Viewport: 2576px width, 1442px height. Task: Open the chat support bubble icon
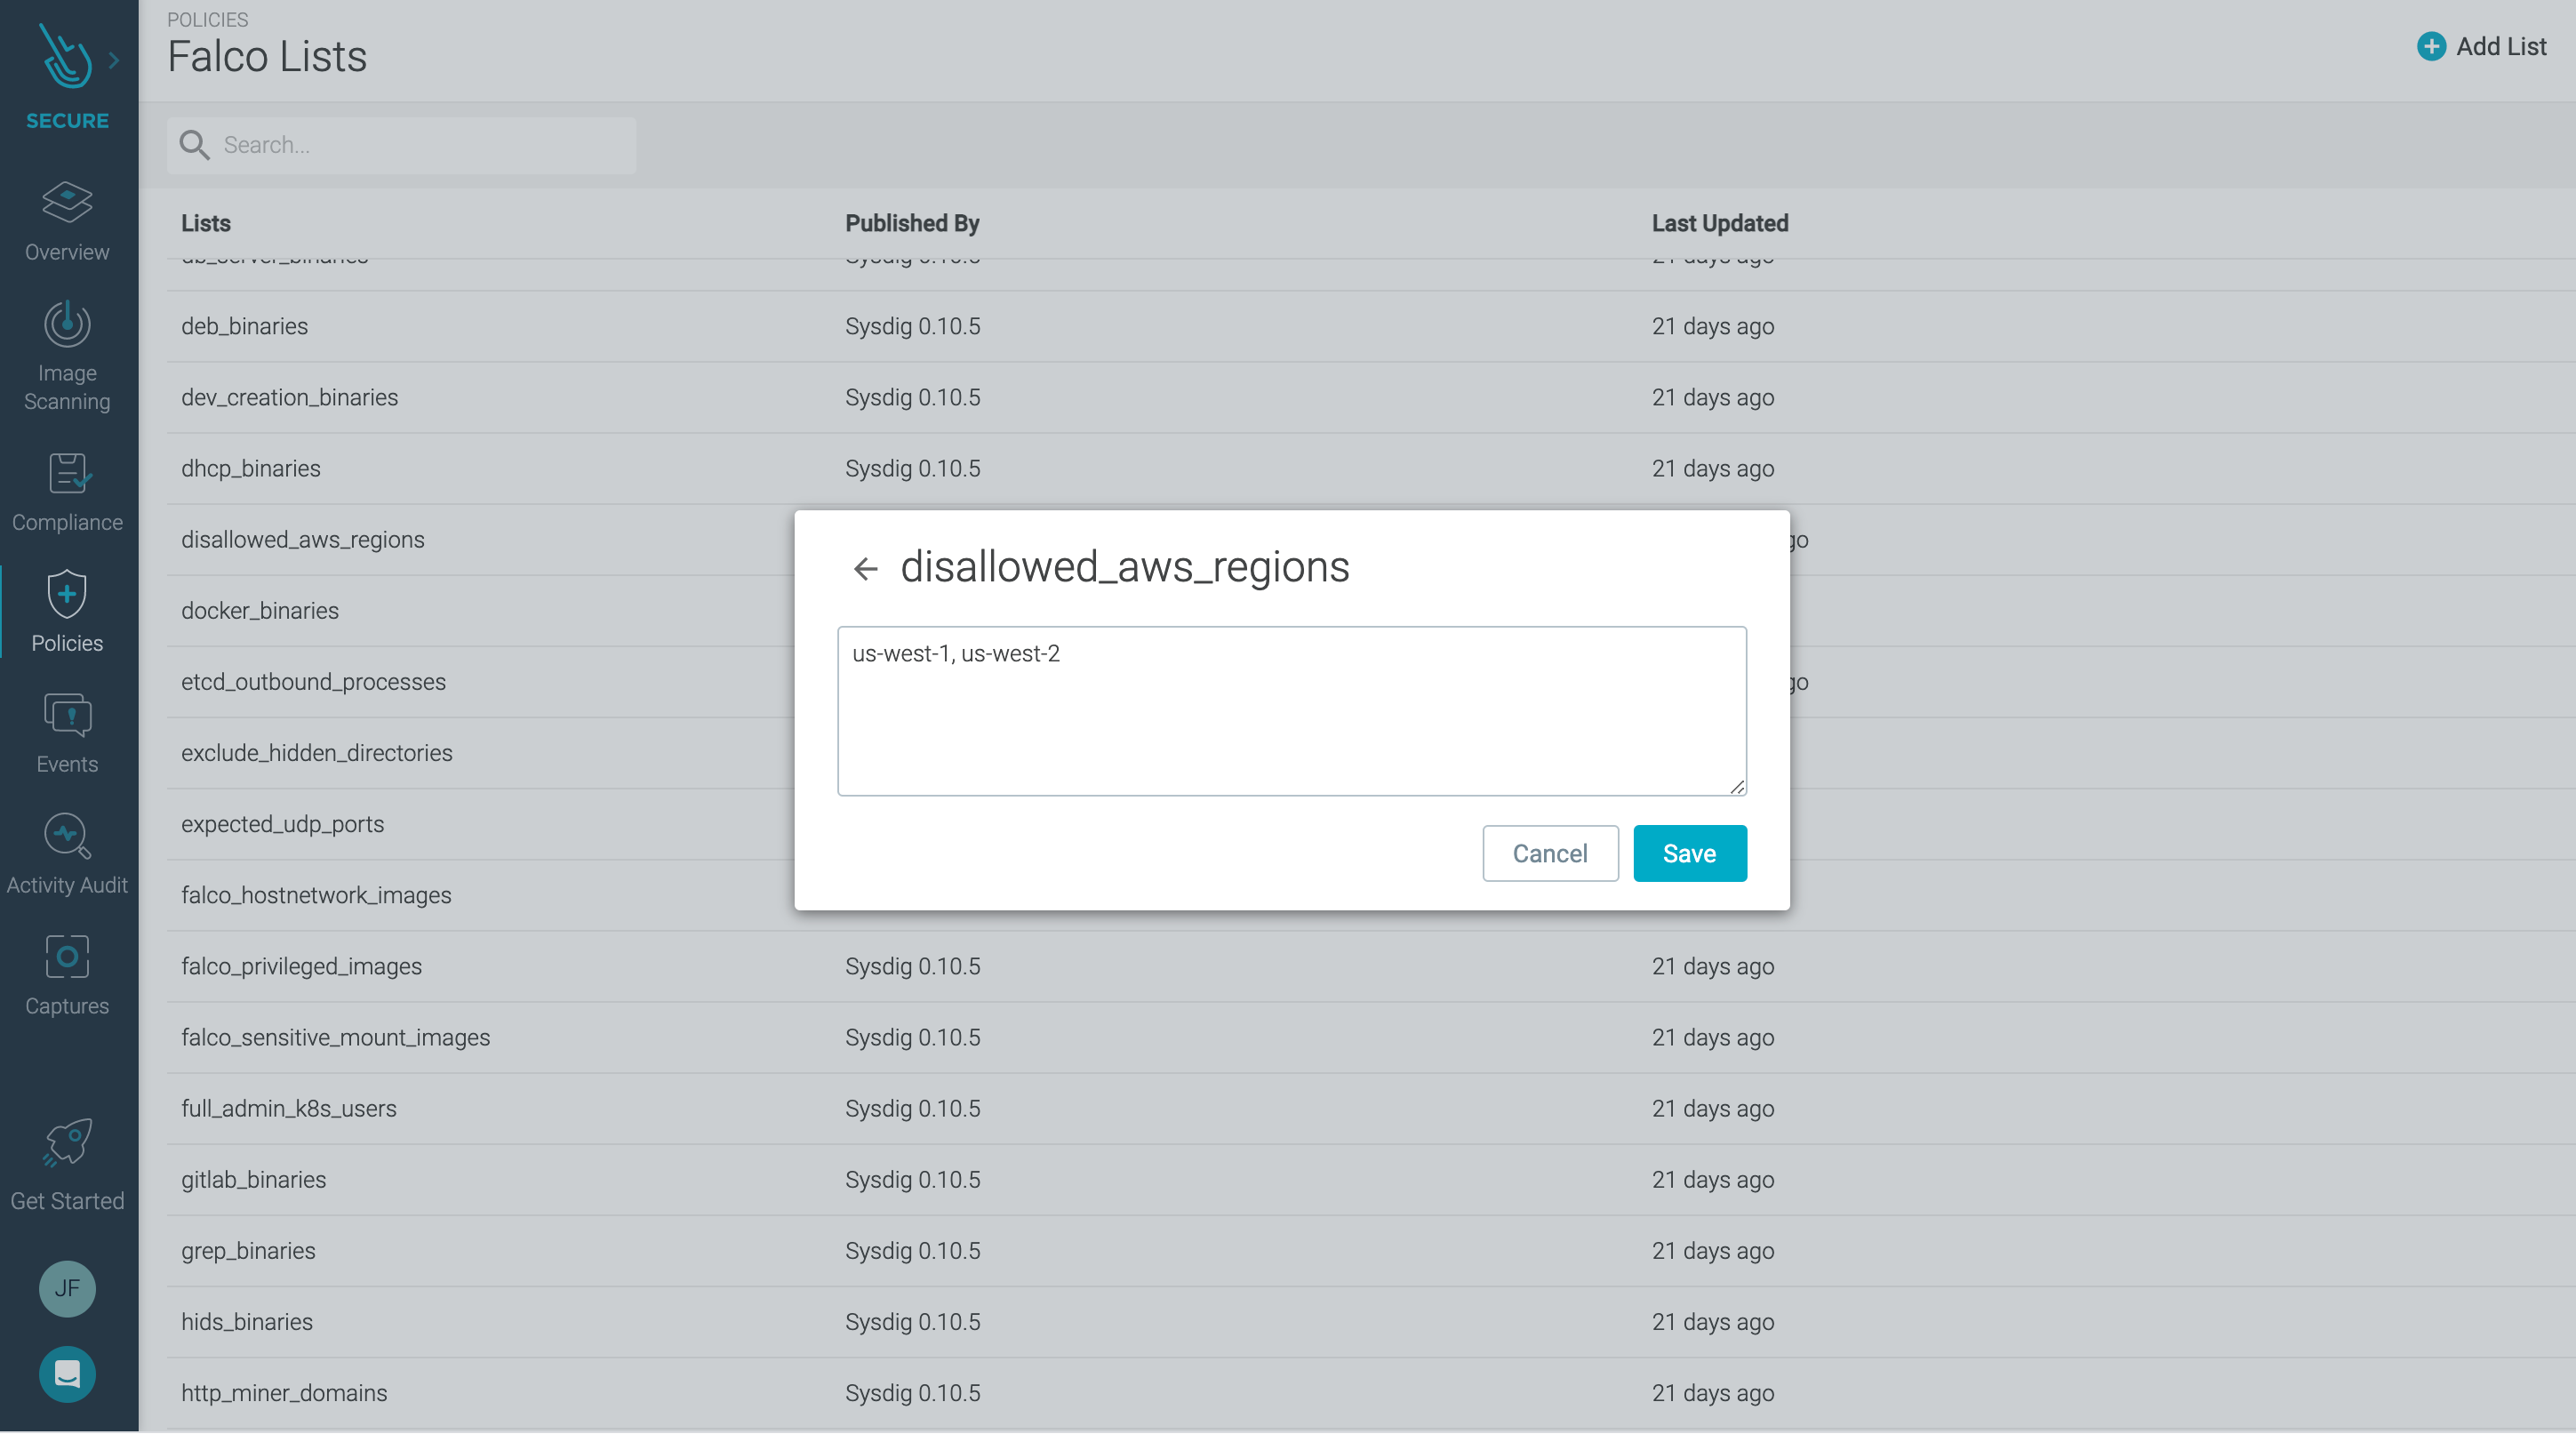[x=67, y=1374]
